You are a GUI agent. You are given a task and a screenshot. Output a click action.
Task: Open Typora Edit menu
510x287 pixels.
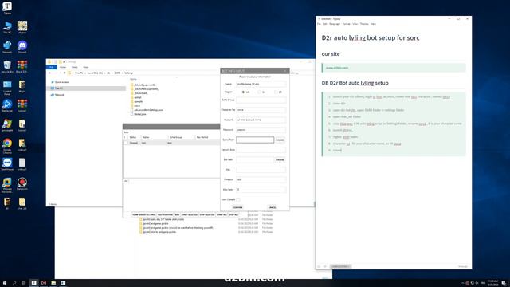coord(324,24)
